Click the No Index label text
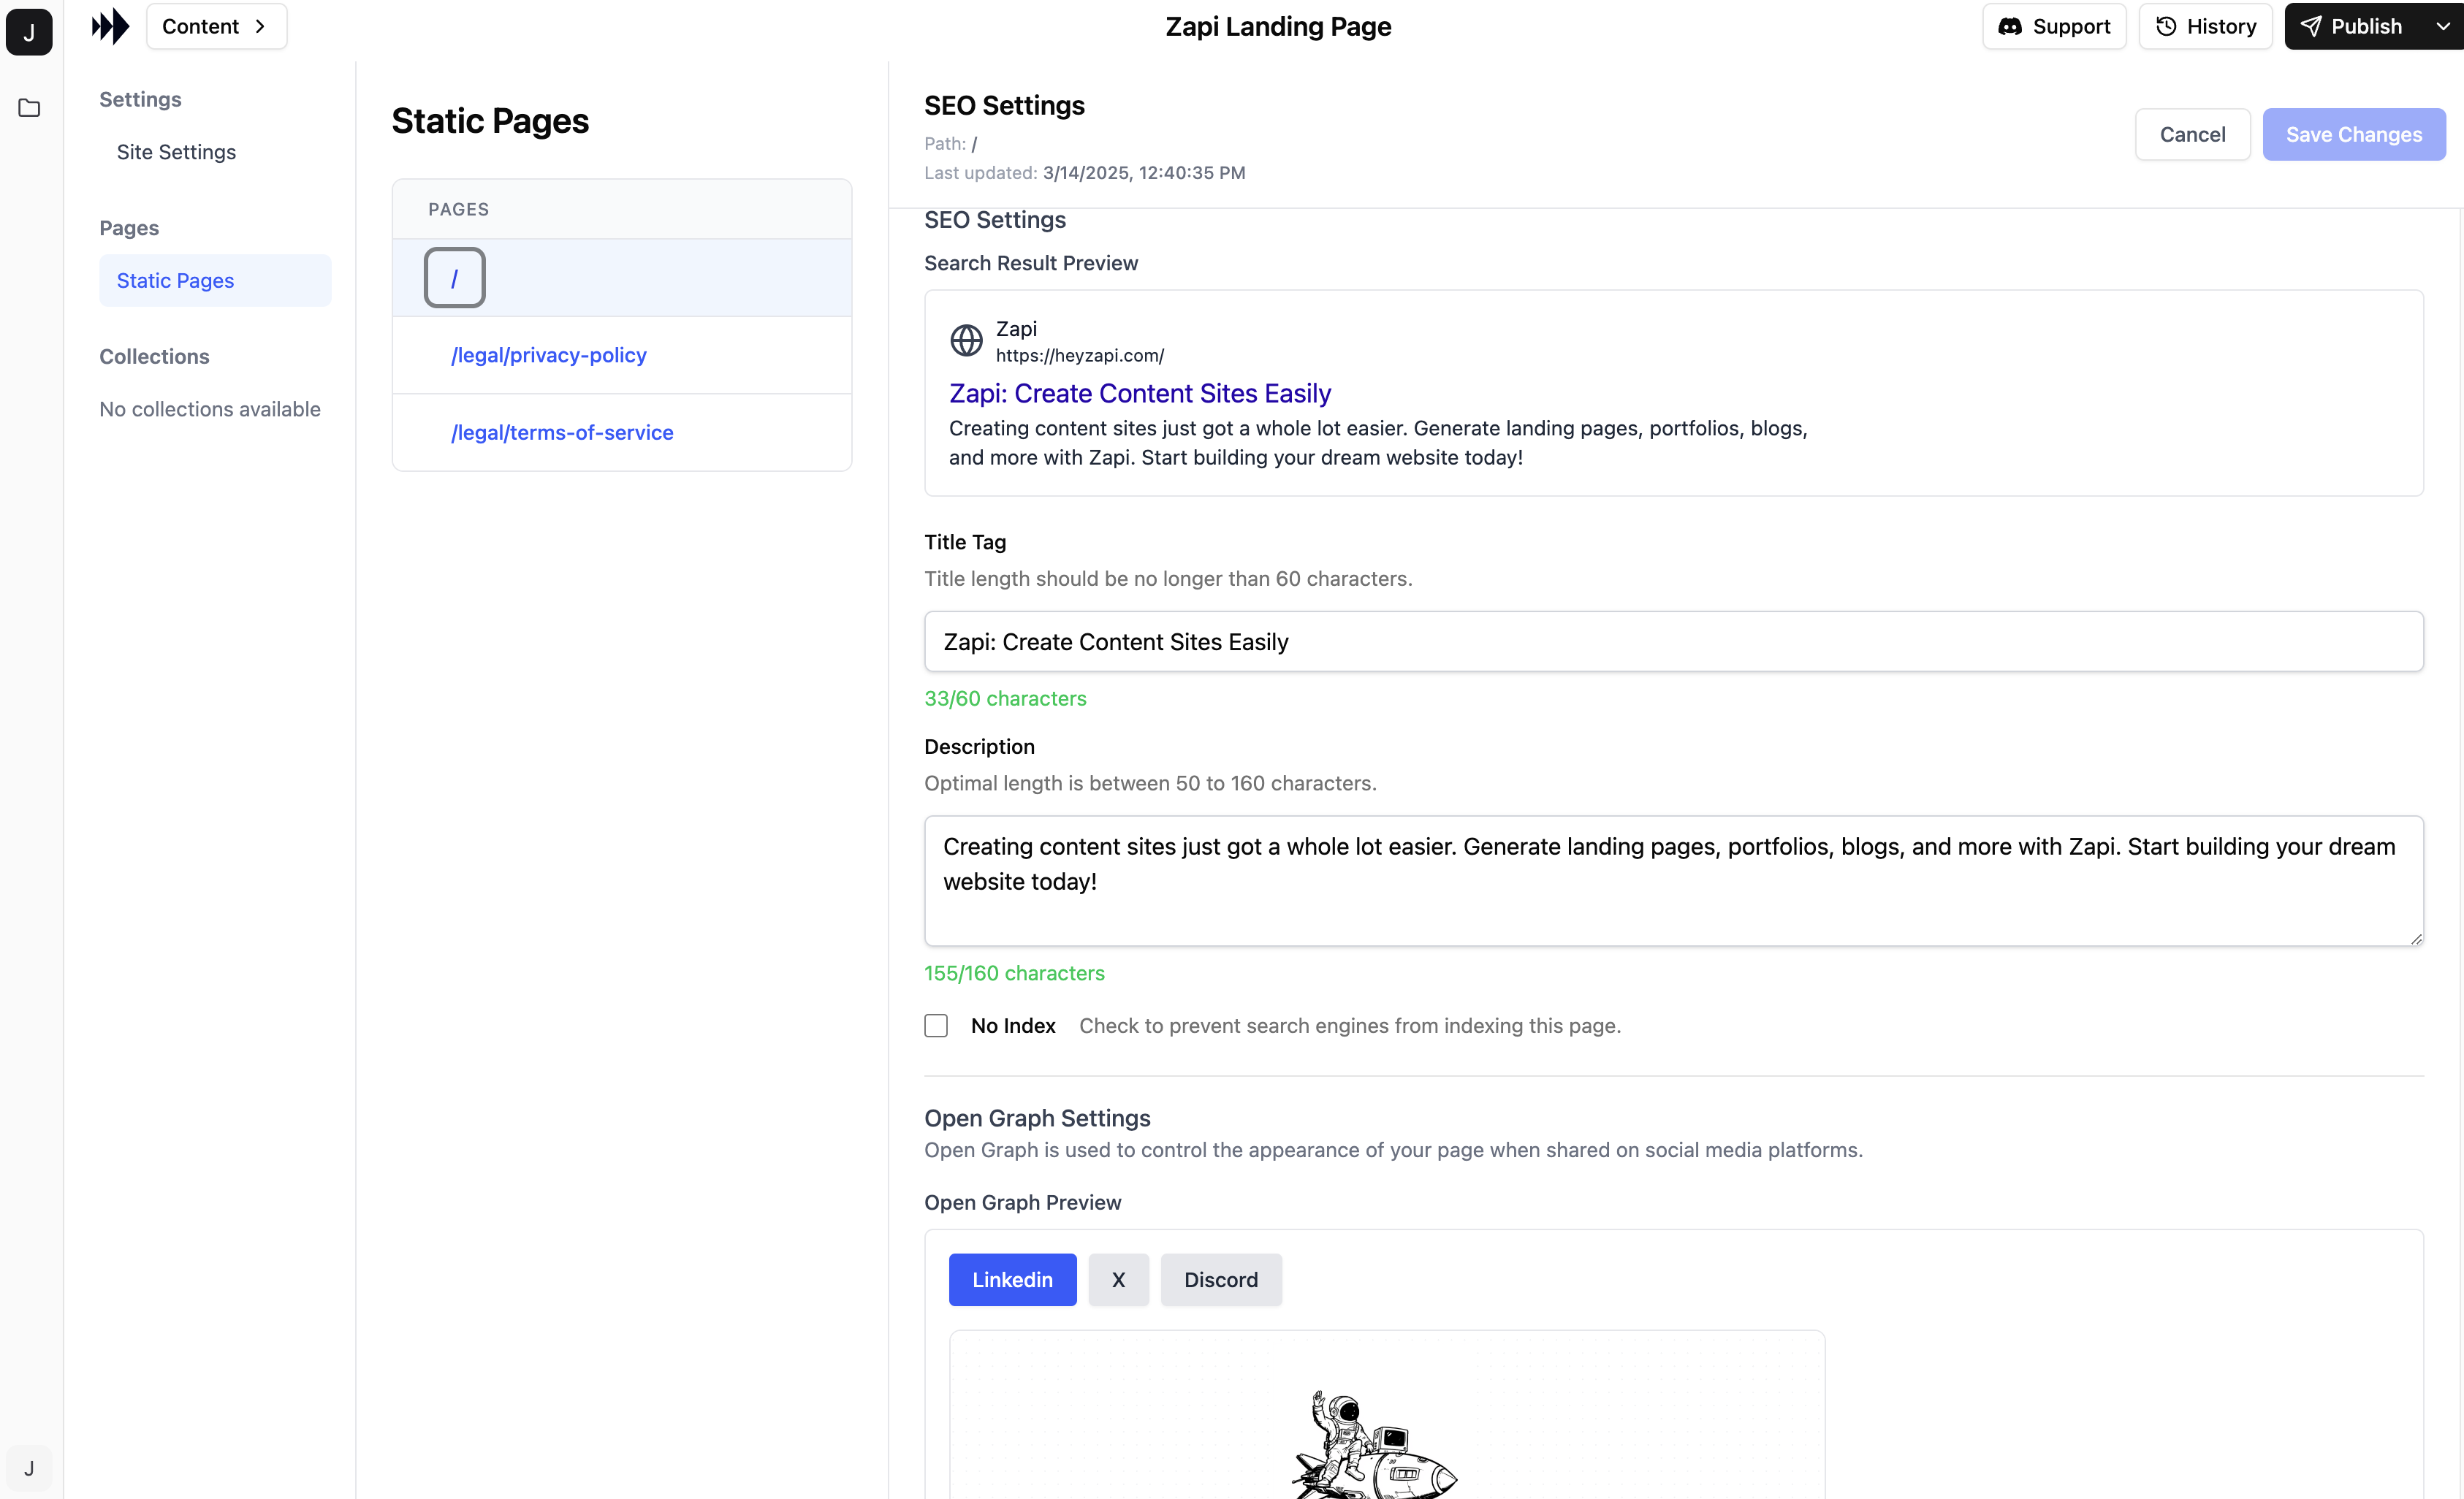2464x1499 pixels. click(1013, 1025)
